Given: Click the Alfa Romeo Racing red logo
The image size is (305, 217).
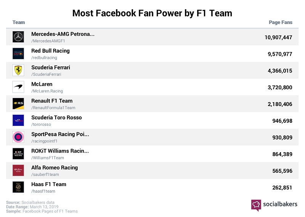Looking at the screenshot, I should [x=18, y=170].
